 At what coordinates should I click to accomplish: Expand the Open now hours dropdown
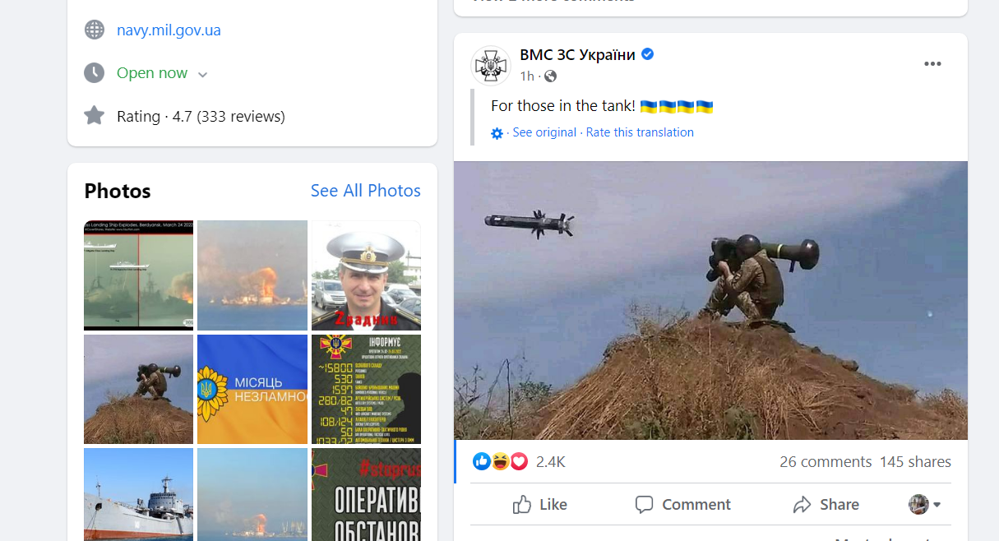pyautogui.click(x=202, y=74)
